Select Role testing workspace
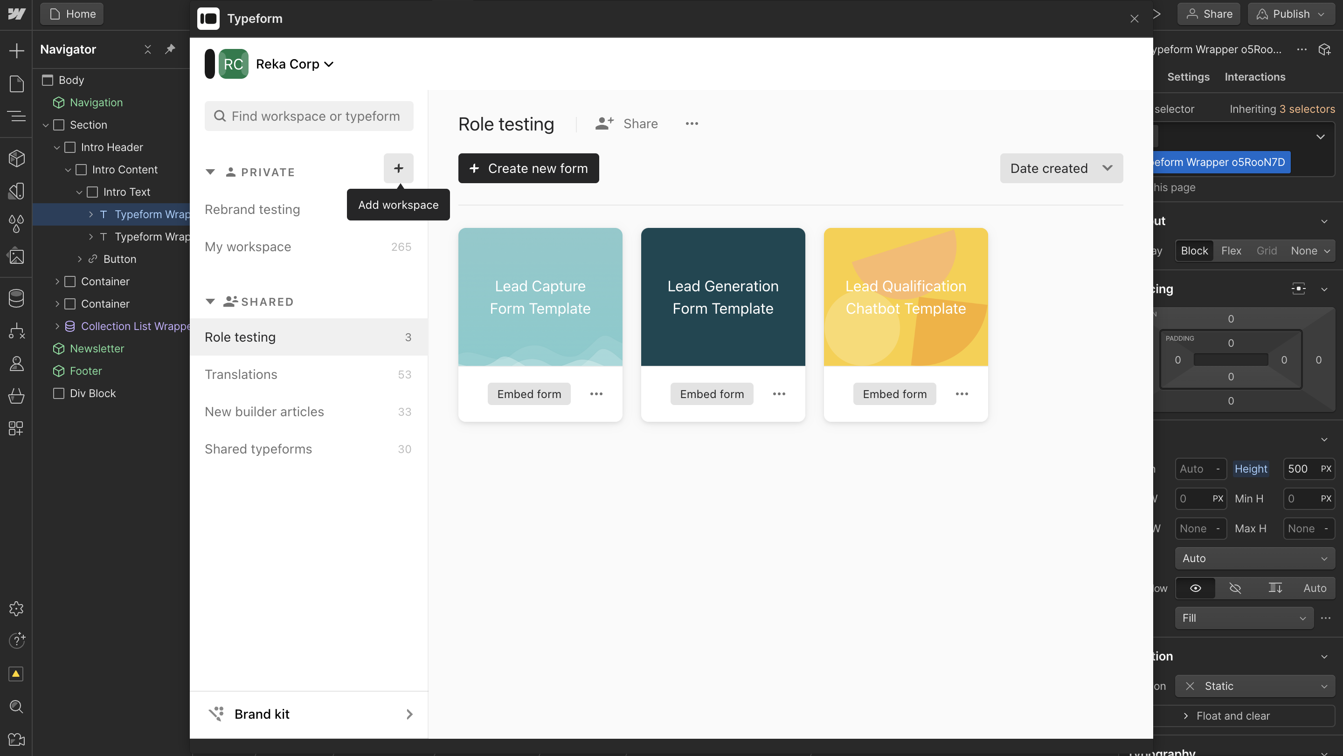The width and height of the screenshot is (1343, 756). (309, 337)
